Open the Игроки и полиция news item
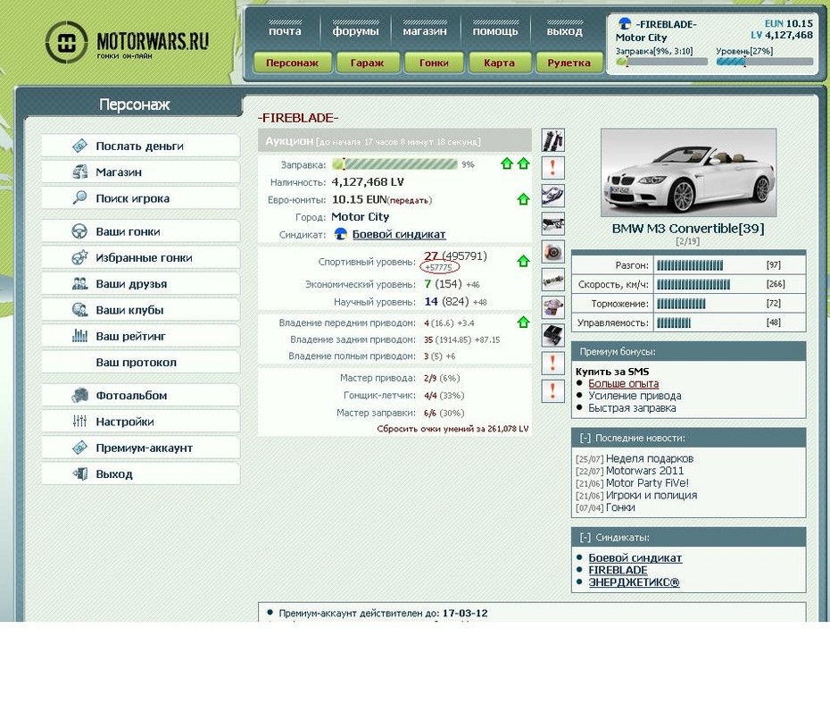Viewport: 830px width, 703px height. (x=652, y=495)
